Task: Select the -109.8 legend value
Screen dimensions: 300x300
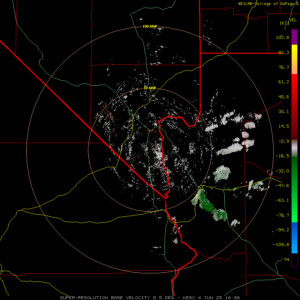Action: point(281,245)
